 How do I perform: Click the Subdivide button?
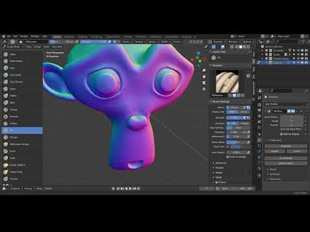286,146
